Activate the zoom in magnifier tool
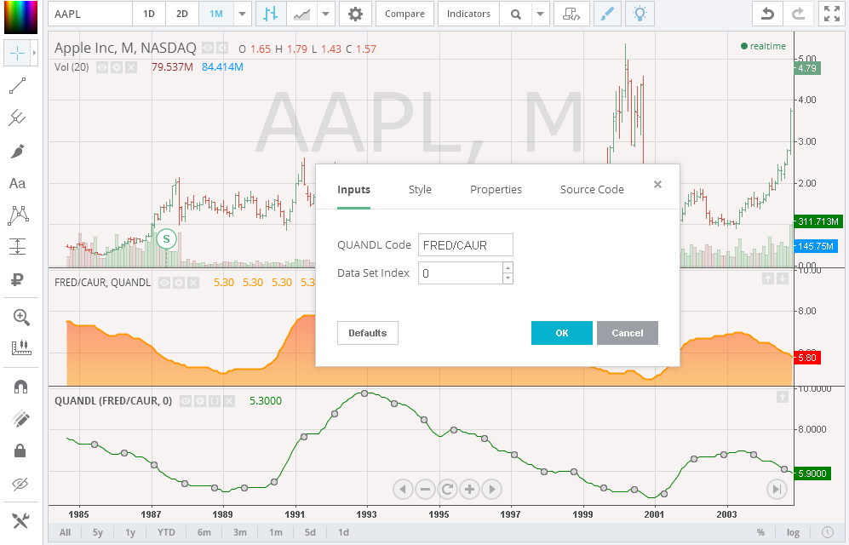The width and height of the screenshot is (849, 545). pyautogui.click(x=20, y=317)
